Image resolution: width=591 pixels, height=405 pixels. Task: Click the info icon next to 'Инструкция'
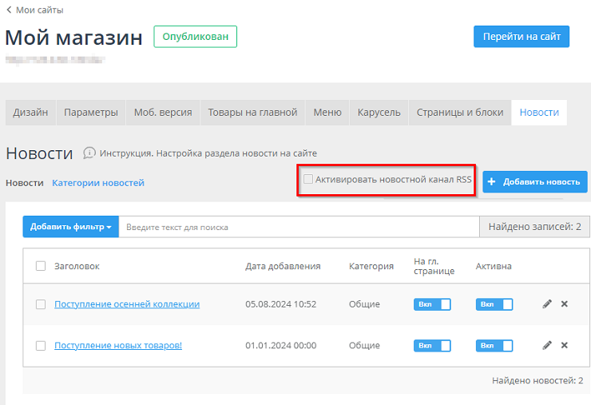tap(89, 153)
